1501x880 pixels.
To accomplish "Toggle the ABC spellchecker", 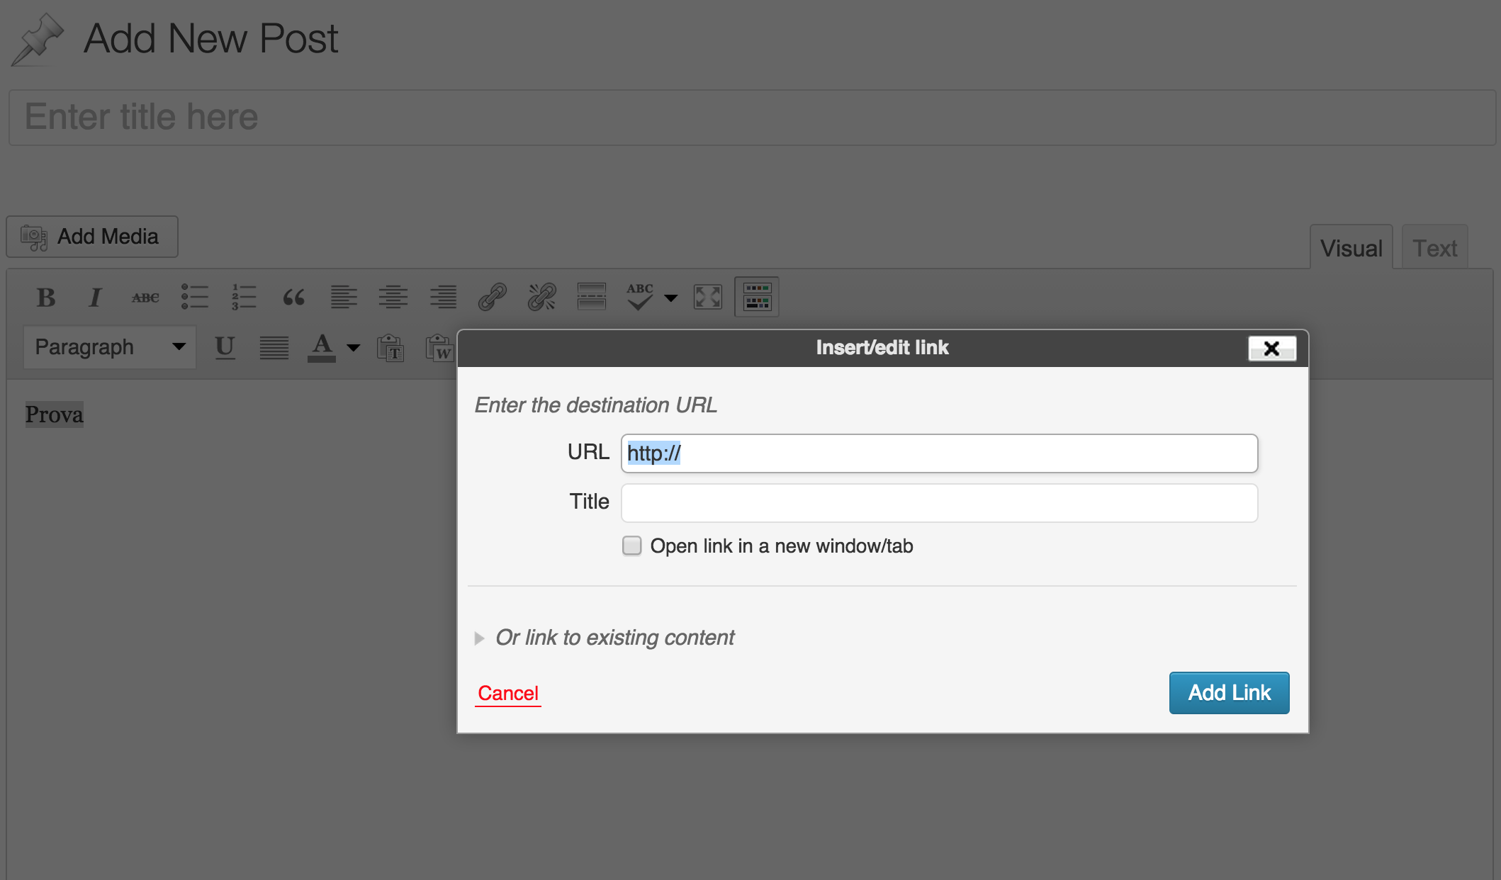I will click(x=639, y=297).
